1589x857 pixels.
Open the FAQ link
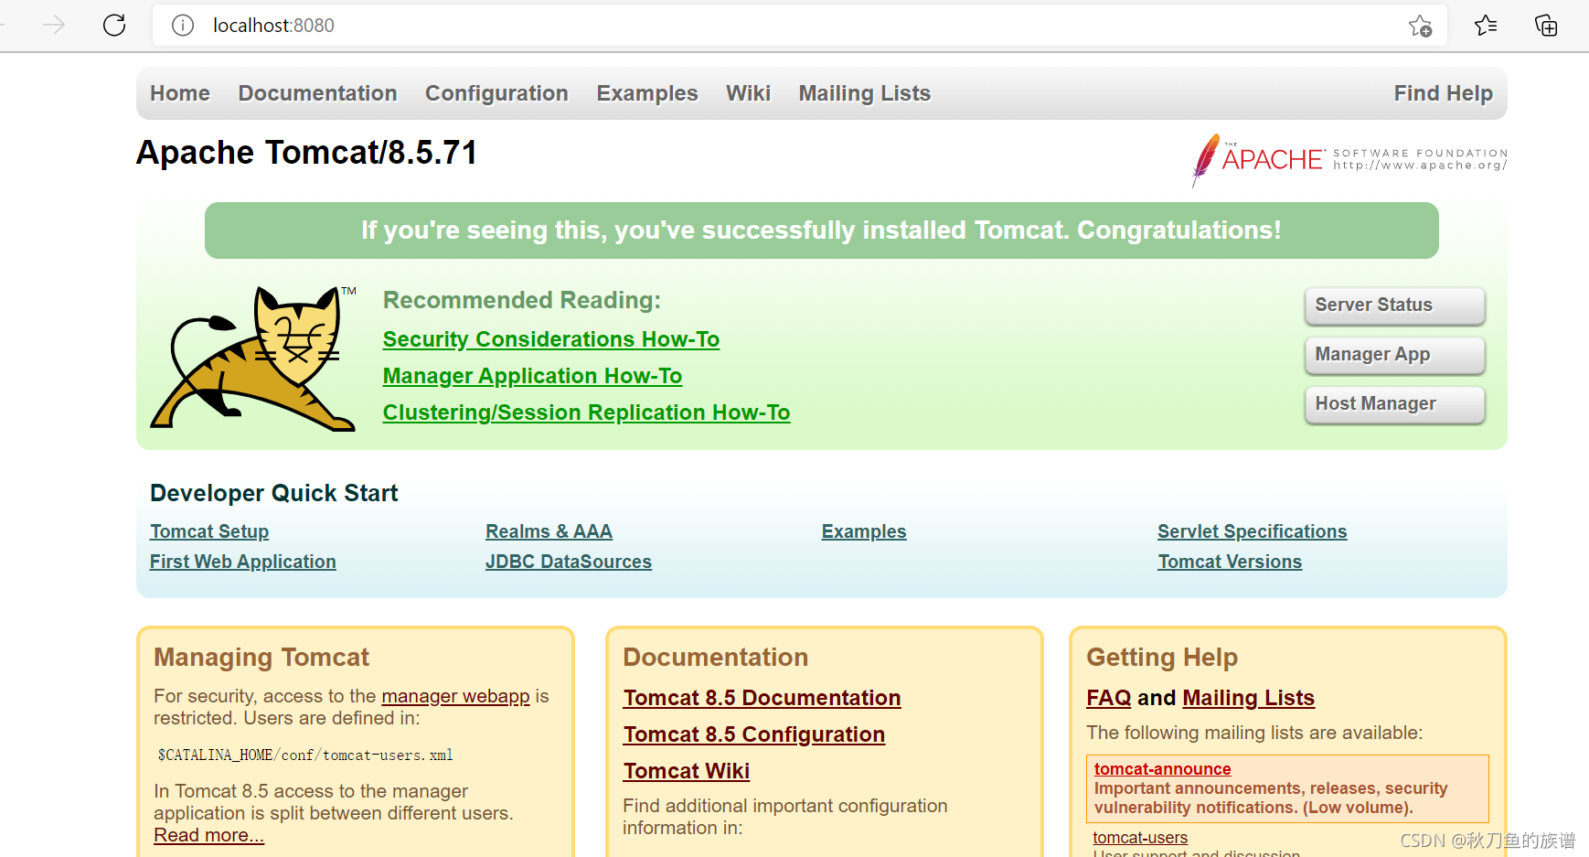pyautogui.click(x=1109, y=698)
